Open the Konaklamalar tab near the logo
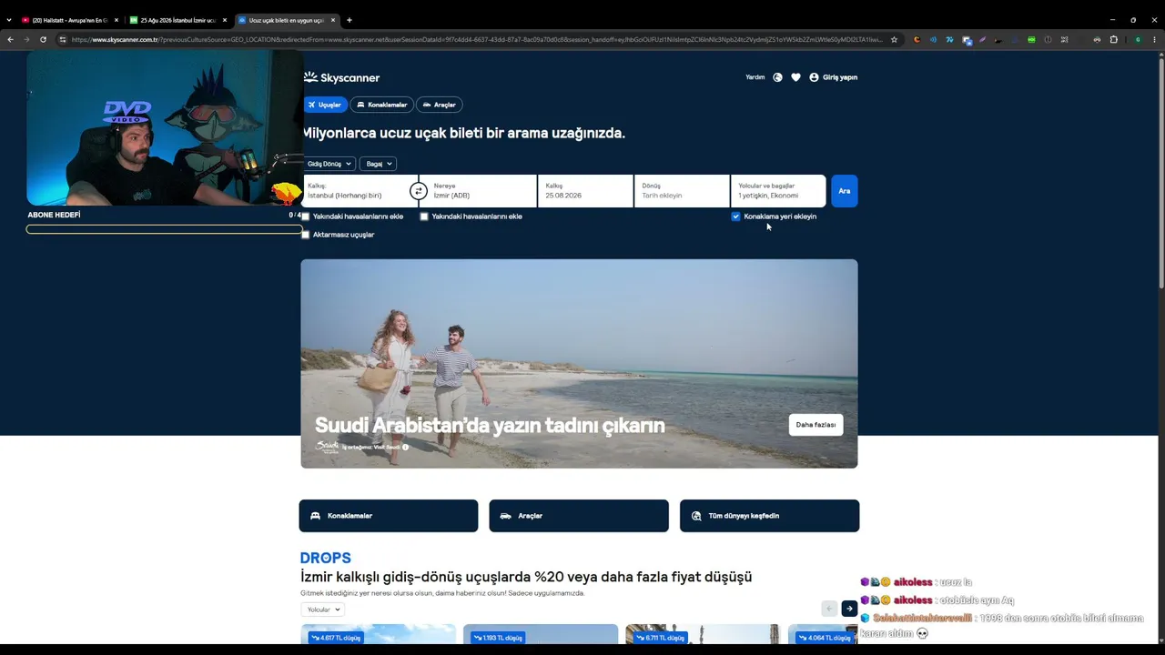 coord(381,105)
